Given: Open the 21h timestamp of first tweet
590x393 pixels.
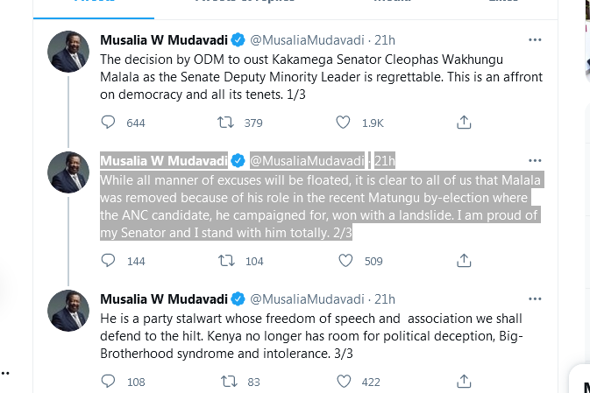Looking at the screenshot, I should point(384,40).
